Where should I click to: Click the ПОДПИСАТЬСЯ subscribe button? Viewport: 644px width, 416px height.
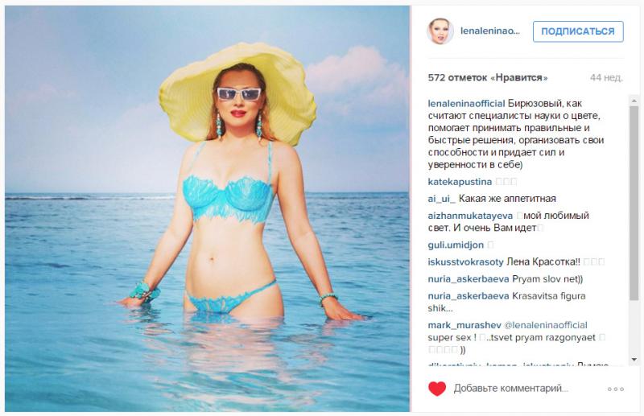578,31
